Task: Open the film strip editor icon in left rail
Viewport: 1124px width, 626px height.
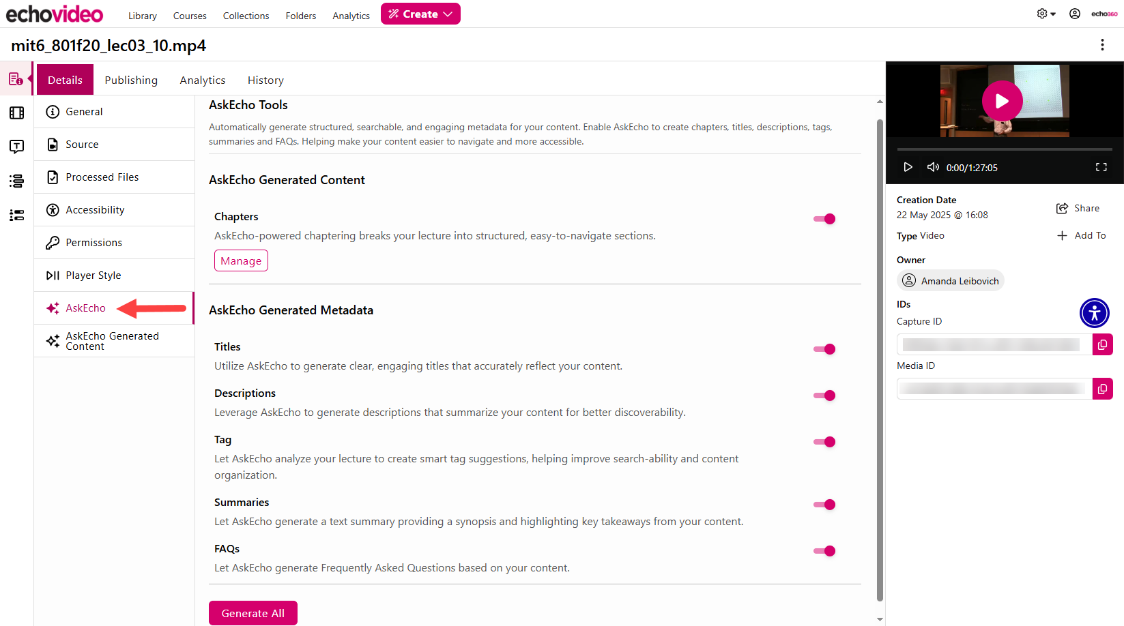Action: point(16,113)
